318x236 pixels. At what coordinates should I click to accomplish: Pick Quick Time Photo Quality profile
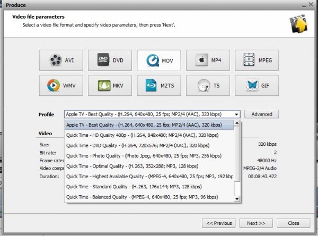pyautogui.click(x=149, y=156)
